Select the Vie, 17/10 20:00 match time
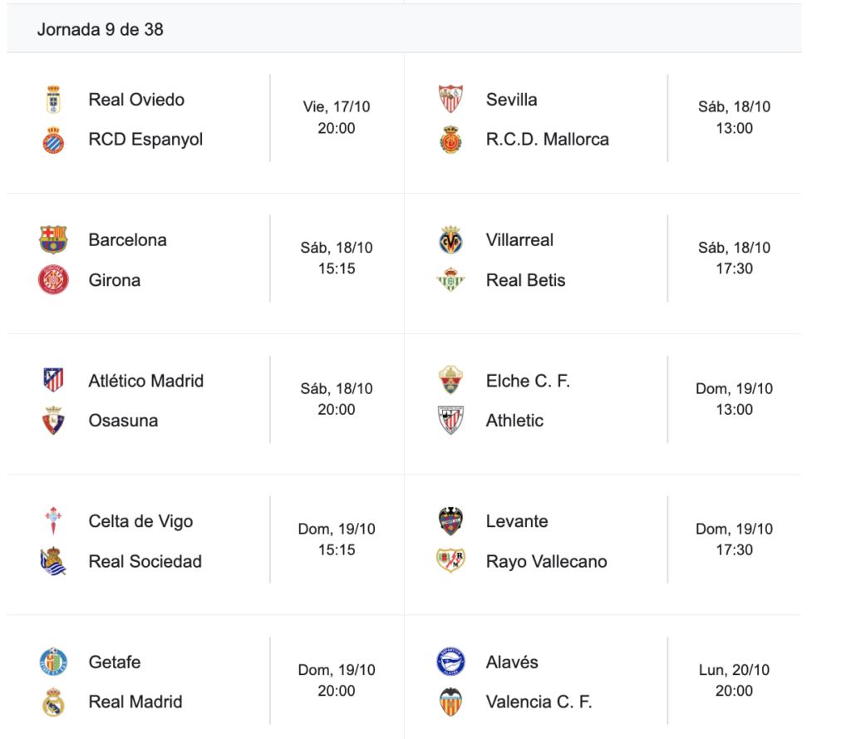The height and width of the screenshot is (739, 851). point(337,117)
